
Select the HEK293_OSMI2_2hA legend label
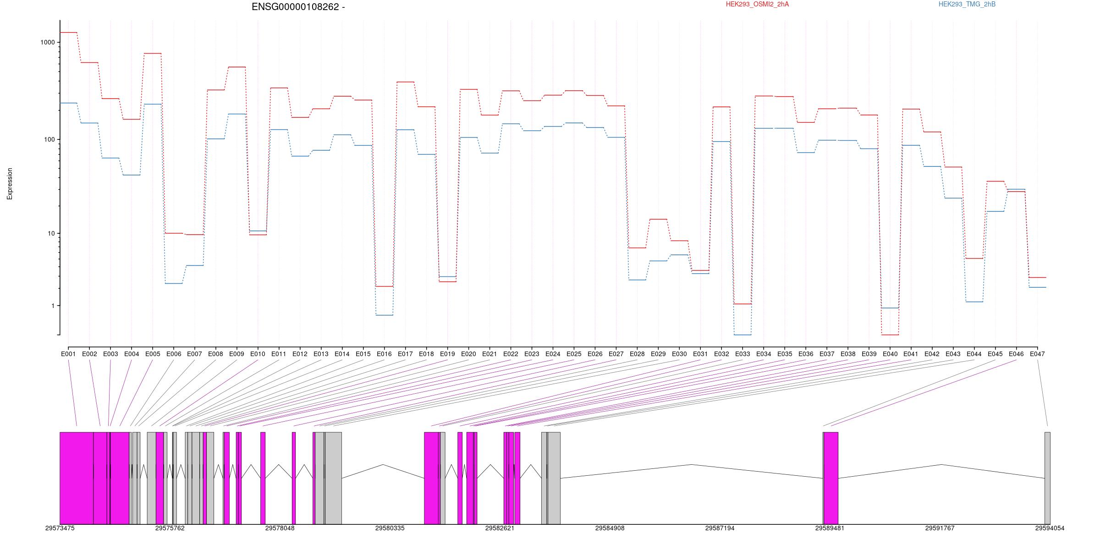[758, 4]
